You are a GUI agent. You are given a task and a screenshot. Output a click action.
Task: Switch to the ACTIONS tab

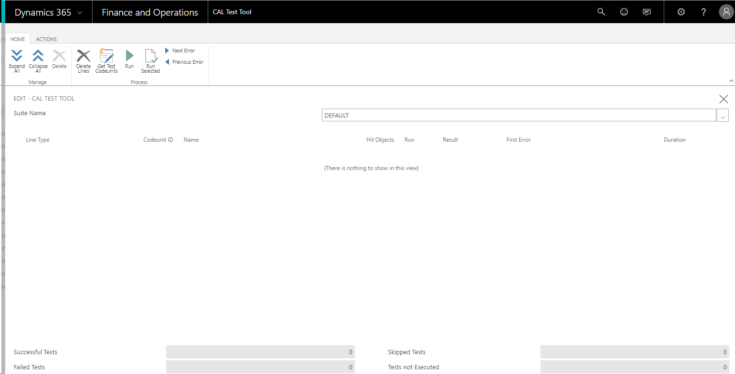(46, 39)
